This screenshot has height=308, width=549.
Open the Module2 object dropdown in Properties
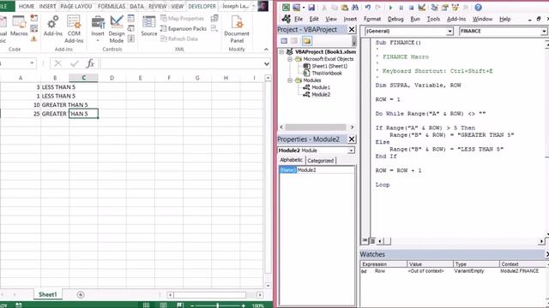pos(351,151)
